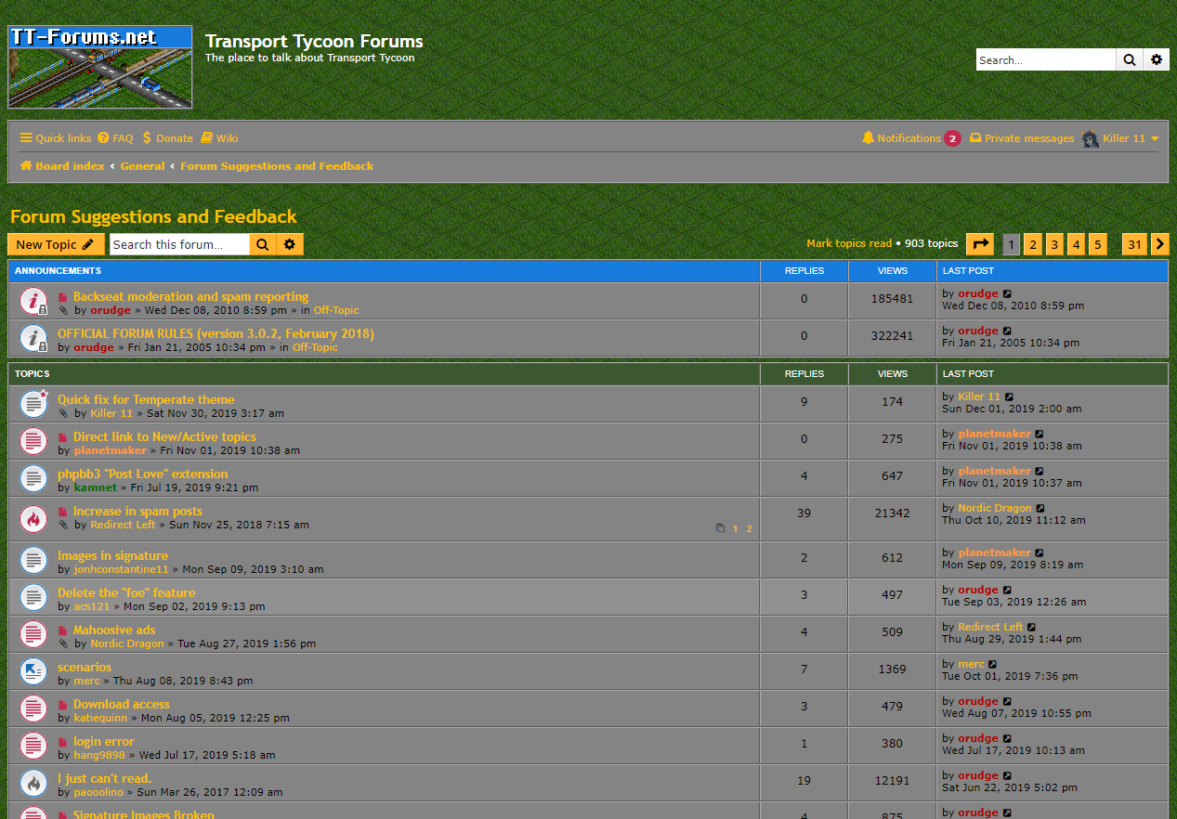Open the jump-to-page dropdown button

coord(980,244)
